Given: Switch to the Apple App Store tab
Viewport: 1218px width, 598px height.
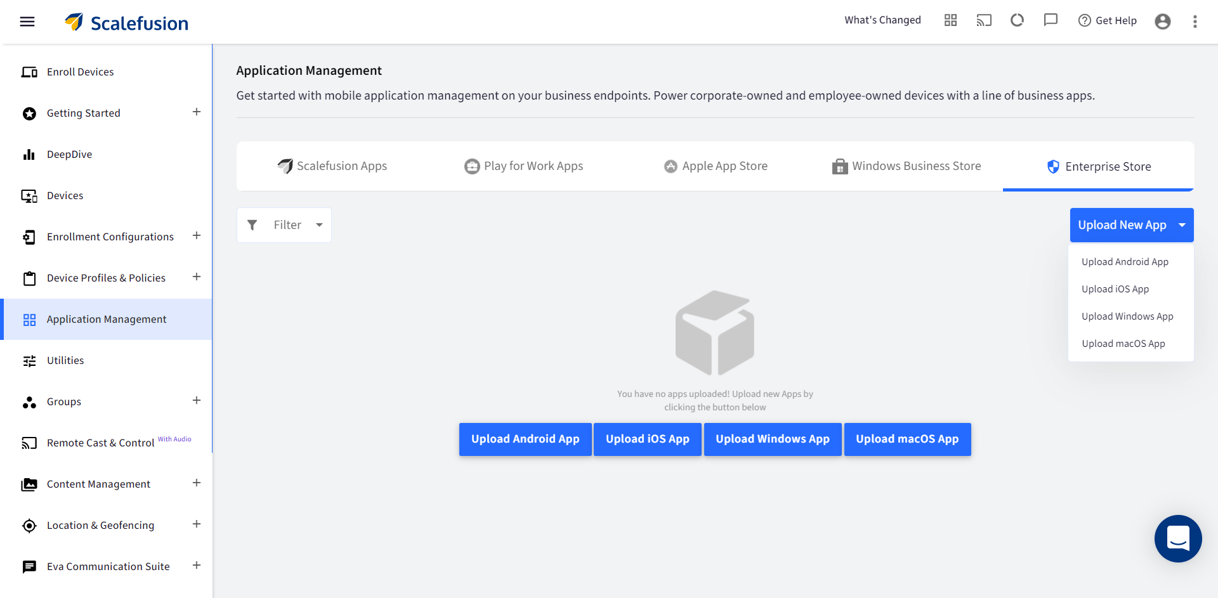Looking at the screenshot, I should (x=716, y=166).
